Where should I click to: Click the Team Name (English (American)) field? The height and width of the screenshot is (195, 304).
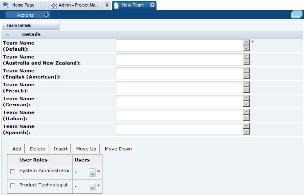180,73
